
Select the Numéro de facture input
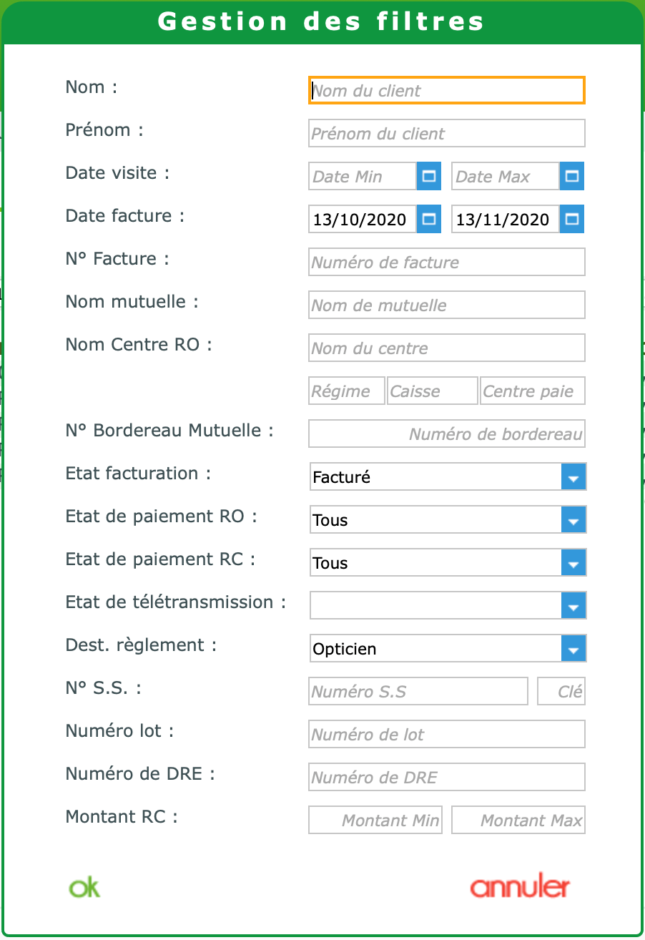[x=447, y=262]
